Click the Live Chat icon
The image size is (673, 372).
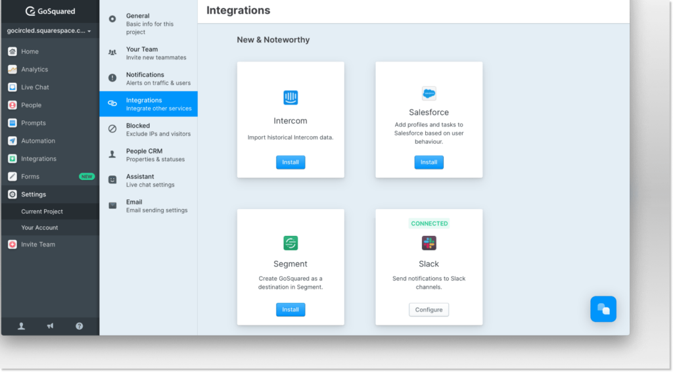pyautogui.click(x=12, y=87)
